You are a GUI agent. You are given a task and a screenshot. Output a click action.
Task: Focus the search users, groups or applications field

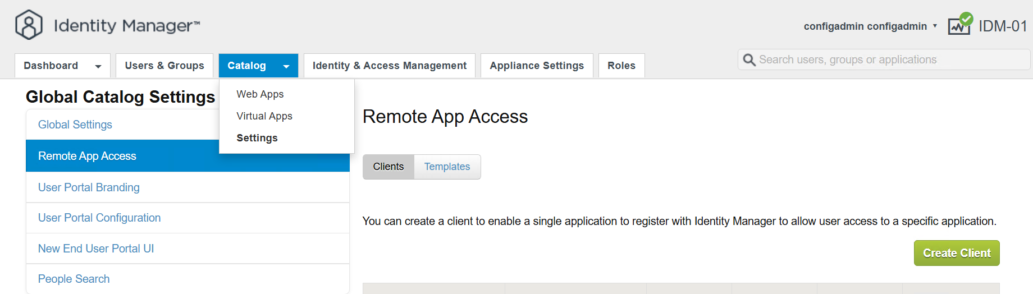pyautogui.click(x=890, y=60)
